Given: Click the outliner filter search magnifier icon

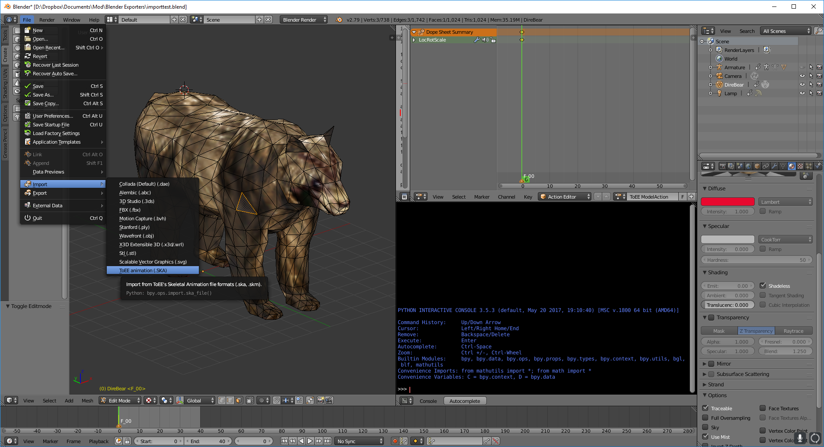Looking at the screenshot, I should [818, 31].
